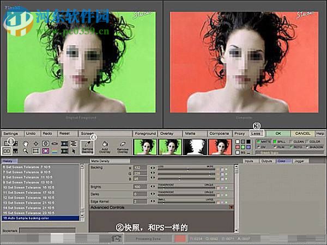Click the Add Overlay tool
327x245 pixels.
[105, 147]
